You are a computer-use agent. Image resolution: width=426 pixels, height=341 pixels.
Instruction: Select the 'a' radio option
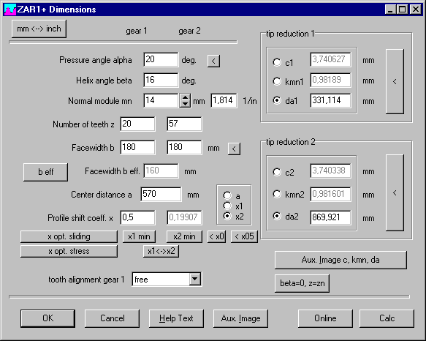click(227, 195)
